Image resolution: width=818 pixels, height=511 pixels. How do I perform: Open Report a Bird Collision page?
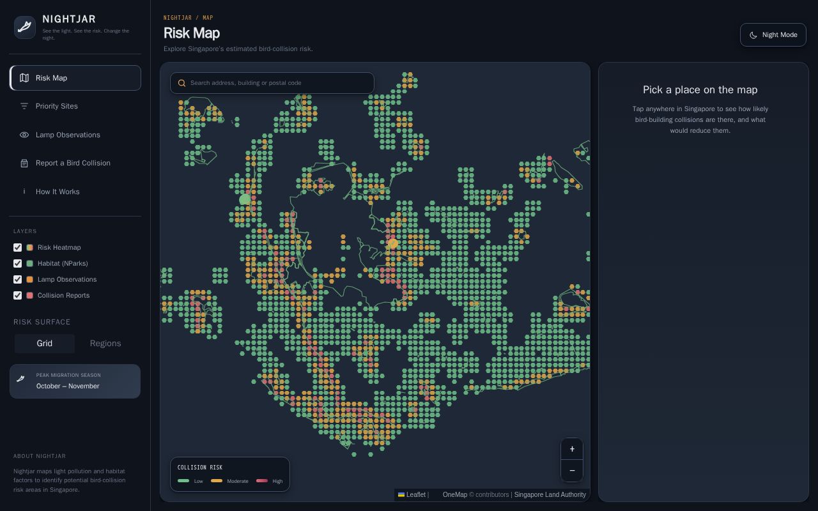pos(75,164)
